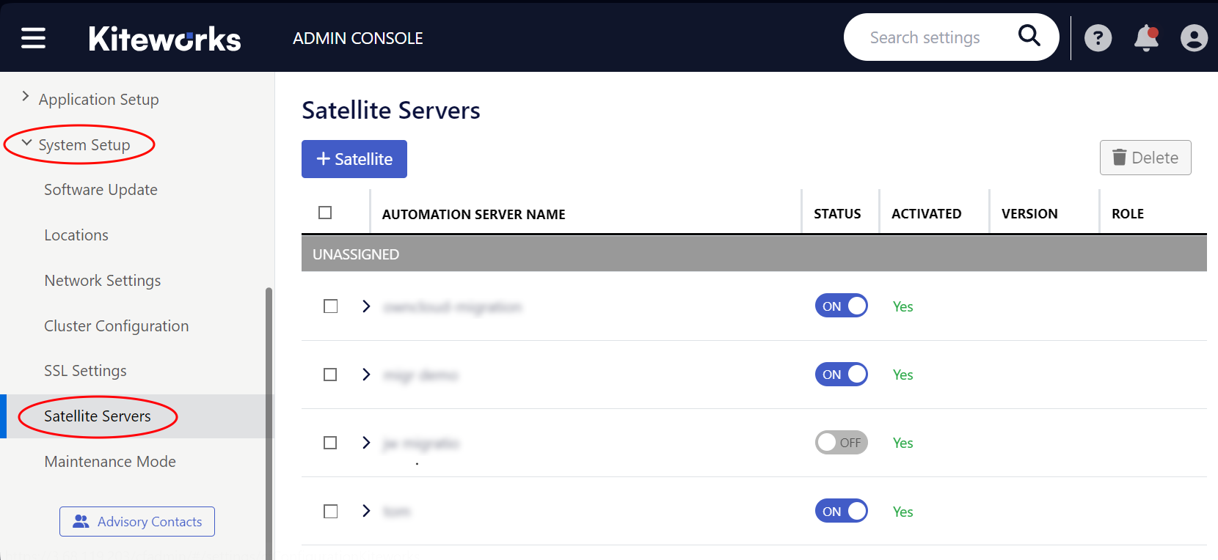Sort by Automation Server Name column

tap(473, 214)
